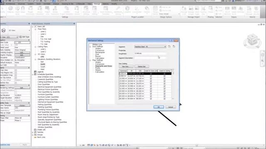Click the Legends icon in Project Browser

(x=35, y=72)
